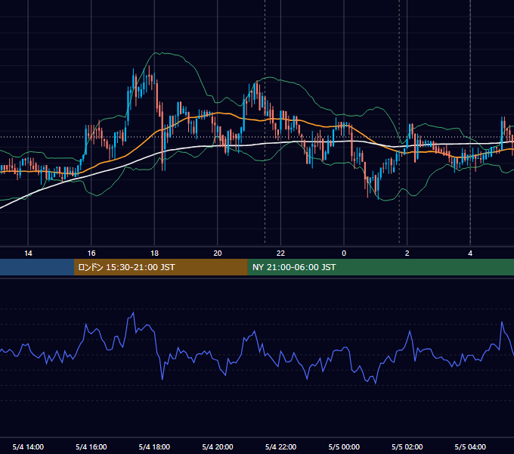Click the 4 hour axis label
Viewport: 514px width, 454px height.
coord(470,253)
